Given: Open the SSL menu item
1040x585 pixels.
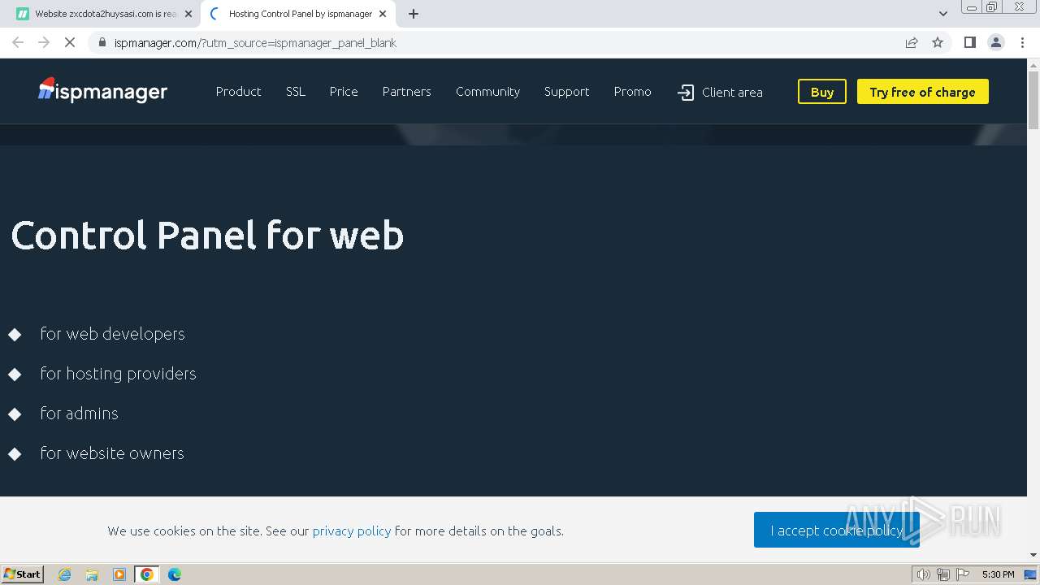Looking at the screenshot, I should tap(296, 92).
